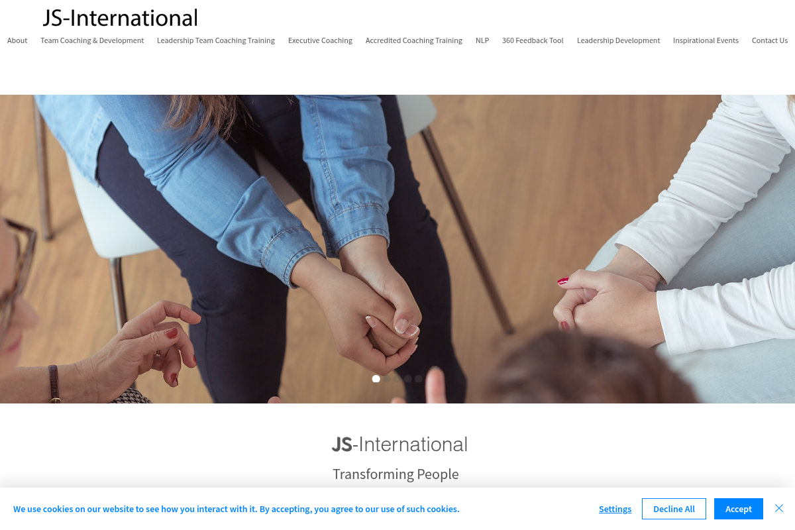795x530 pixels.
Task: Close the cookie banner with X icon
Action: 779,508
